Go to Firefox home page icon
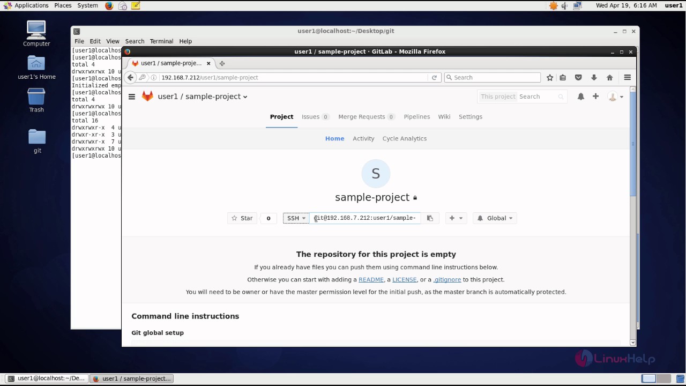Viewport: 686px width, 386px height. [x=609, y=77]
